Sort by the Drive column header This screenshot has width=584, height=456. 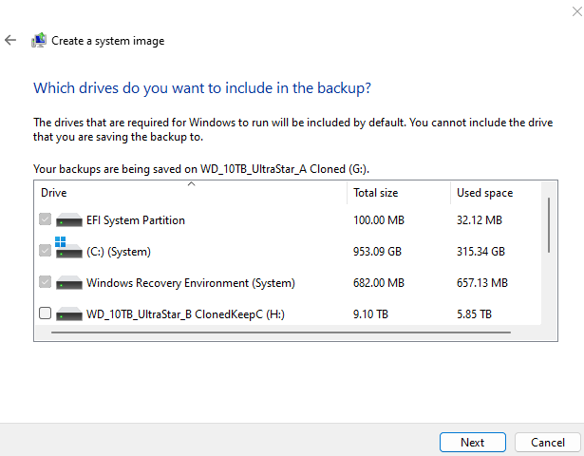pos(191,193)
